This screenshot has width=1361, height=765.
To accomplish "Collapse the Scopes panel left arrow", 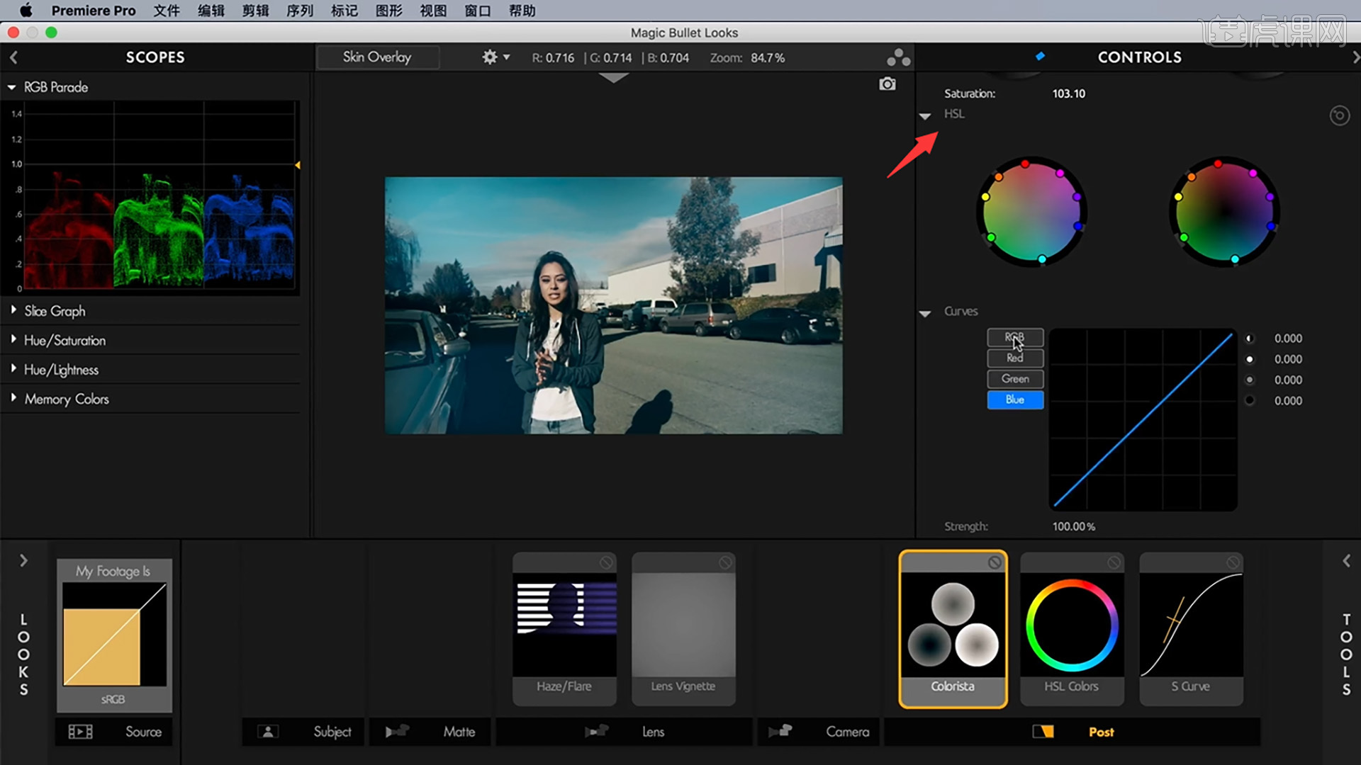I will click(x=13, y=57).
